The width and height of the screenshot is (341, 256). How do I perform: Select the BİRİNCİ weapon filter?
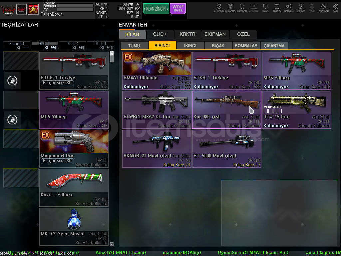coord(162,45)
